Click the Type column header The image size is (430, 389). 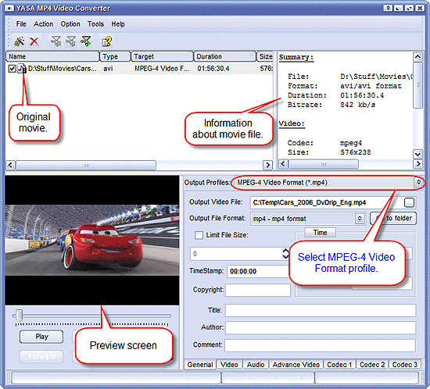(115, 56)
